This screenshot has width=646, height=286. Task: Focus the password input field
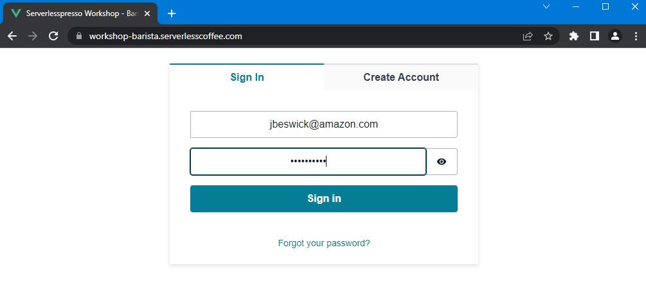(308, 162)
